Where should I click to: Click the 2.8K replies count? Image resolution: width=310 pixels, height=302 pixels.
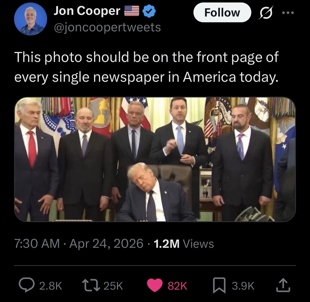pyautogui.click(x=51, y=286)
